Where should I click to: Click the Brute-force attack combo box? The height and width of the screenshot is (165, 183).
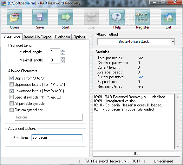point(136,41)
